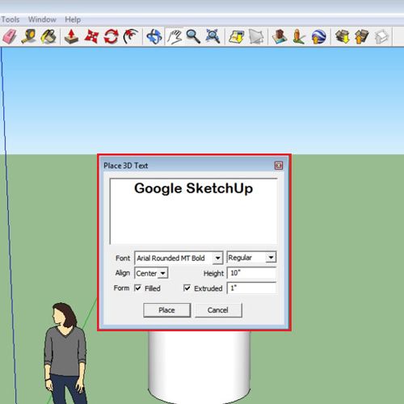Image resolution: width=404 pixels, height=404 pixels.
Task: Toggle the Extruded checkbox
Action: pyautogui.click(x=187, y=288)
